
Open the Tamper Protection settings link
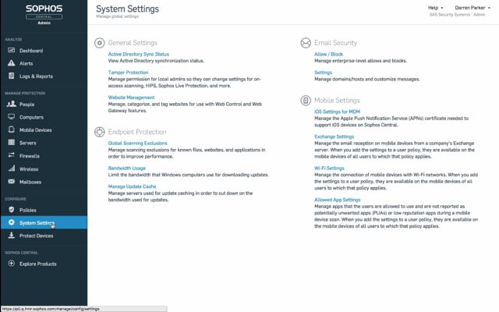click(x=128, y=73)
